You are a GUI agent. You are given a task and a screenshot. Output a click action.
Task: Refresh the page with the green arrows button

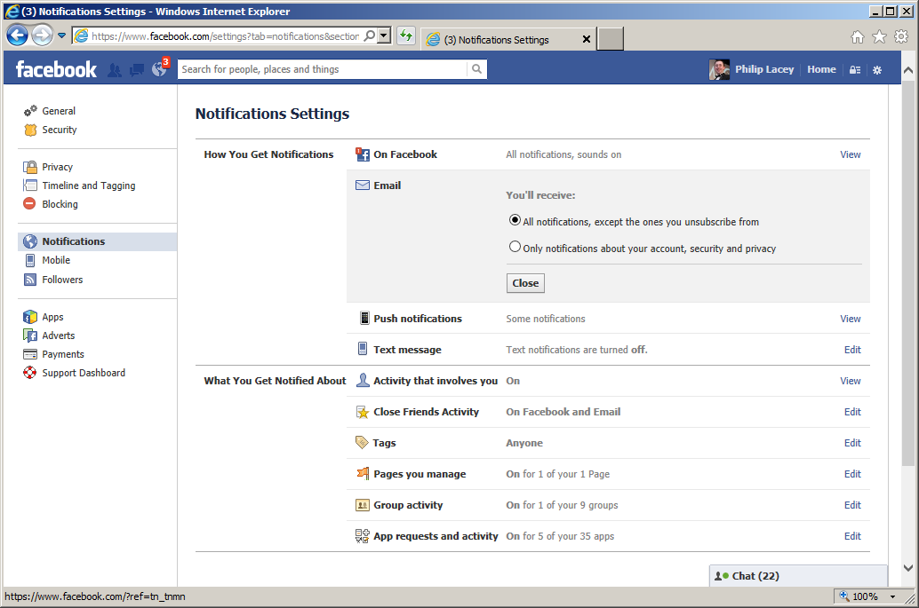(x=405, y=36)
